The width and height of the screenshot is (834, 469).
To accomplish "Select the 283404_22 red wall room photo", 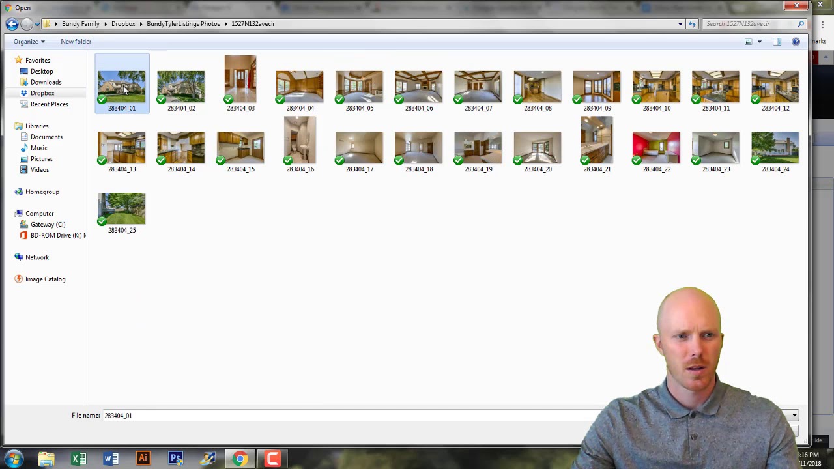I will (x=656, y=148).
